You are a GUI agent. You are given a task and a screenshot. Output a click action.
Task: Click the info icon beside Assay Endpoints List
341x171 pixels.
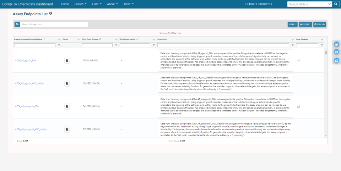[50, 13]
